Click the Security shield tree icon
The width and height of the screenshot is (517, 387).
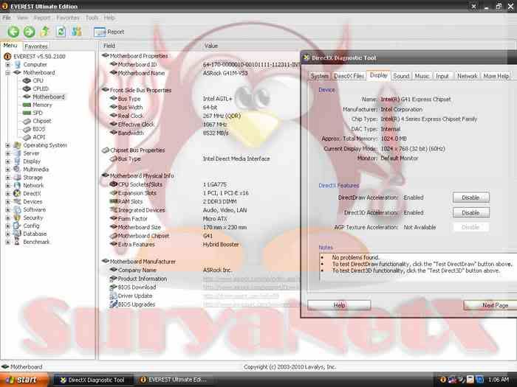click(17, 217)
